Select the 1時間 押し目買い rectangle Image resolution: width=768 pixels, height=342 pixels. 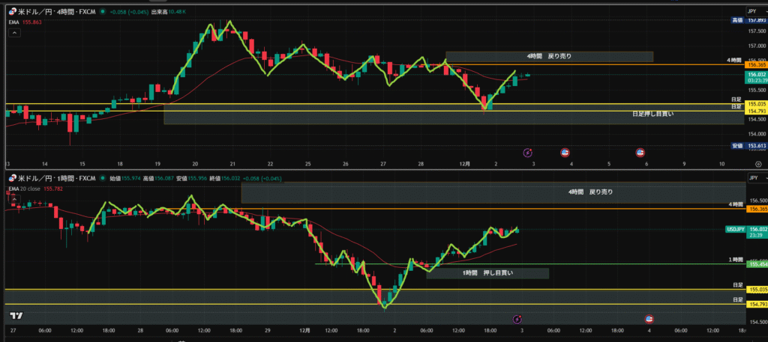tap(487, 273)
